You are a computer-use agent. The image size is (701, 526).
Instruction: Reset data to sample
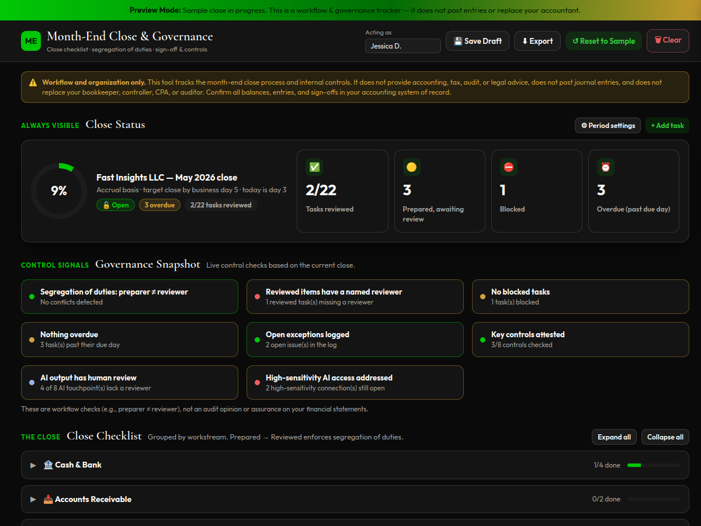click(603, 41)
